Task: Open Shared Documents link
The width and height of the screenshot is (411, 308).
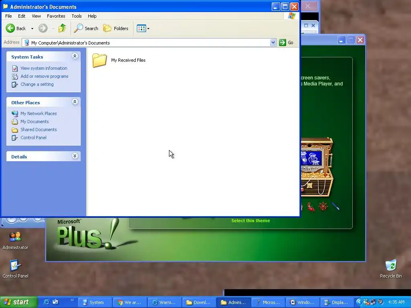Action: coord(39,130)
